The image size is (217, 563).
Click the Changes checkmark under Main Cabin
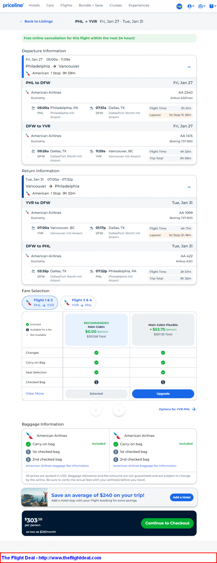point(96,353)
